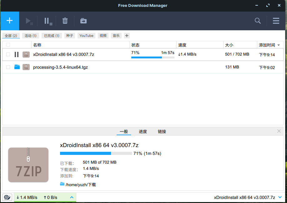Click the trash delete icon in toolbar
This screenshot has height=203, width=287.
pos(65,21)
